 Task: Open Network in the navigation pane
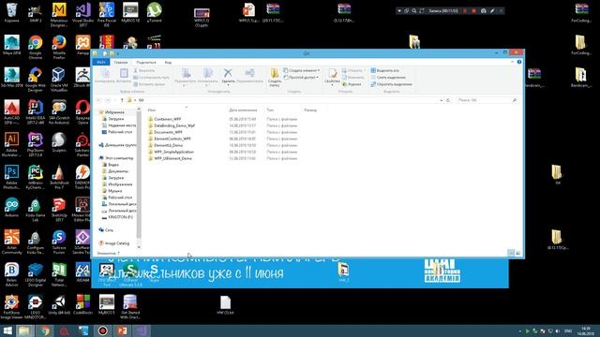click(x=109, y=230)
